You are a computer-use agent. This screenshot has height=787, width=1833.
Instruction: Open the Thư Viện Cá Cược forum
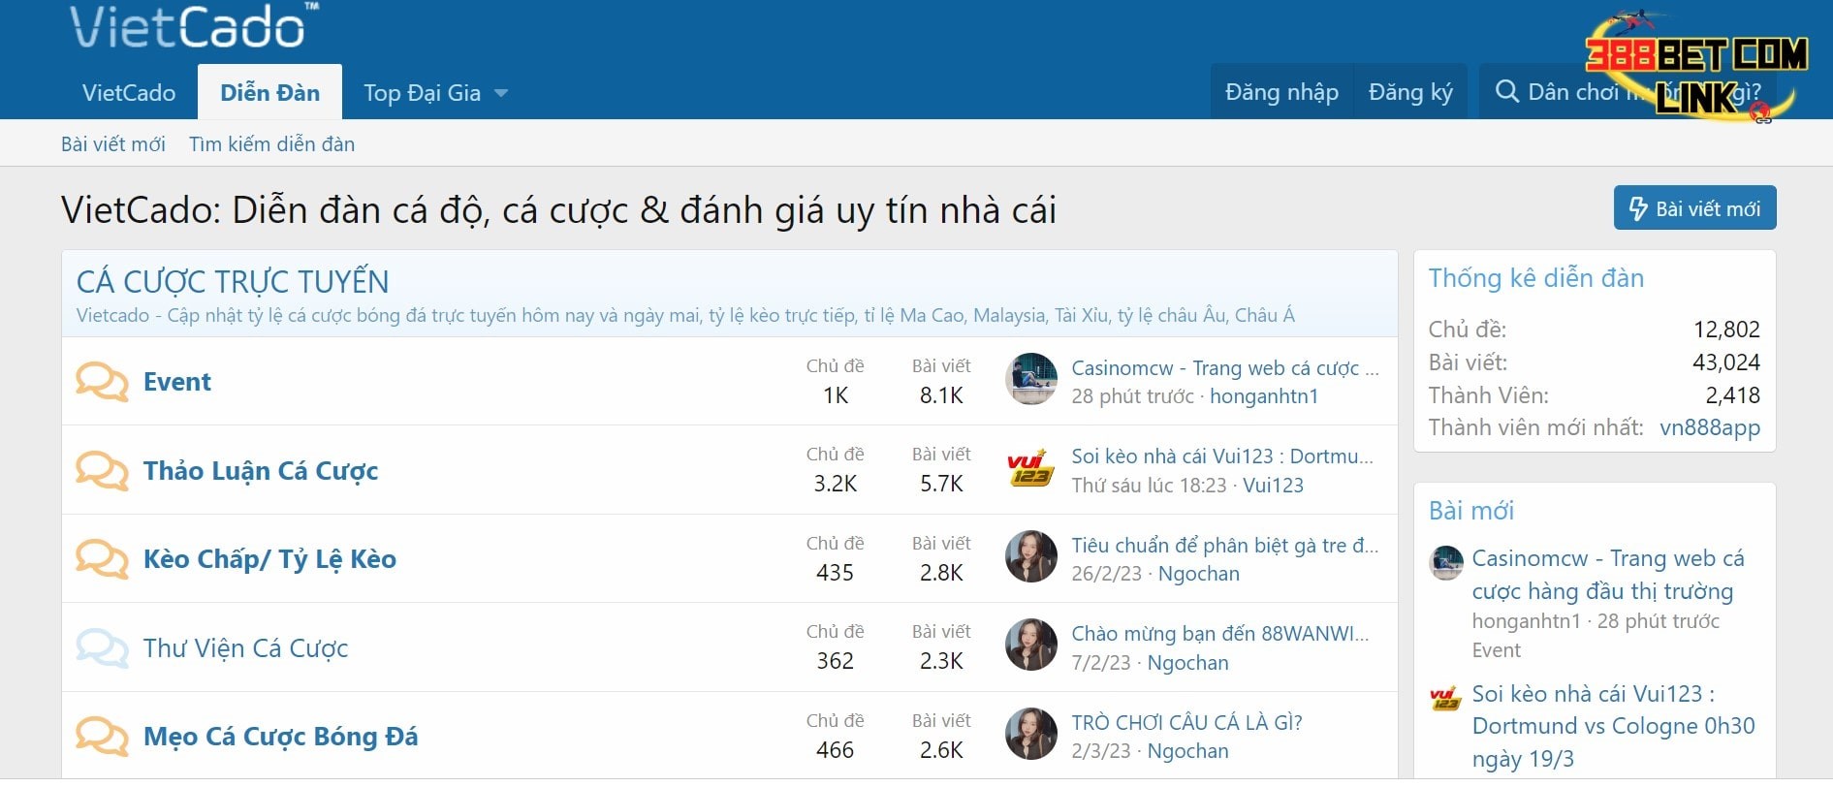coord(245,648)
